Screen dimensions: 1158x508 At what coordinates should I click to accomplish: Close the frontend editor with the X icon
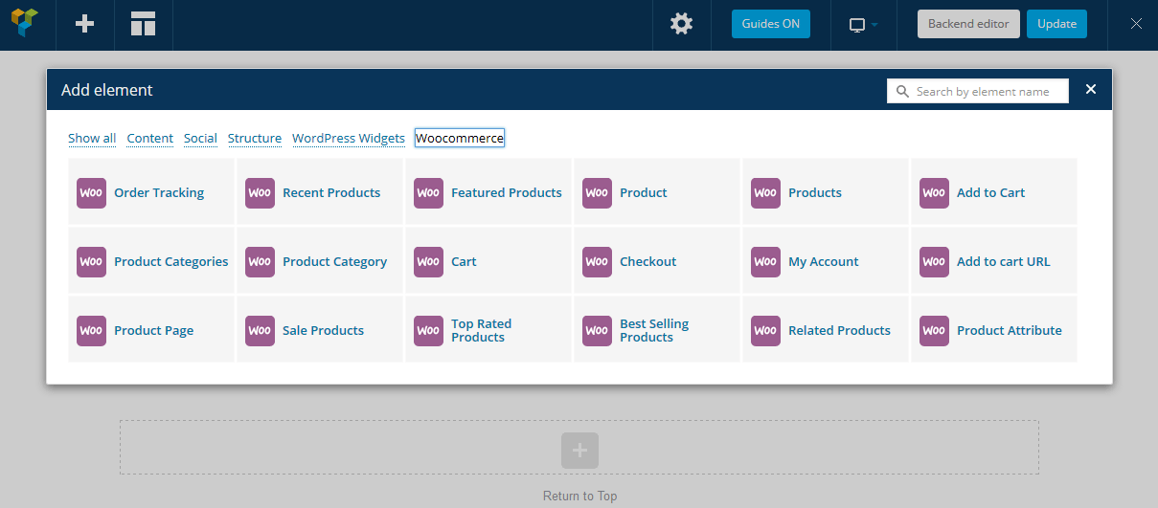pyautogui.click(x=1136, y=24)
